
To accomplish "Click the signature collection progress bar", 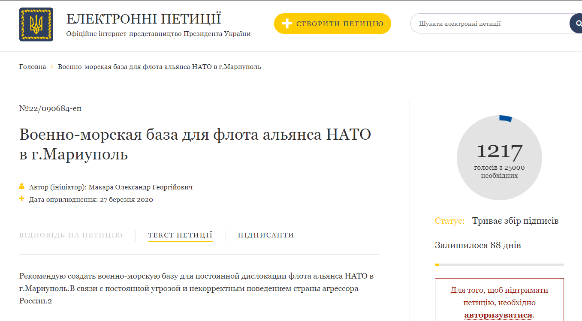I will [x=499, y=264].
